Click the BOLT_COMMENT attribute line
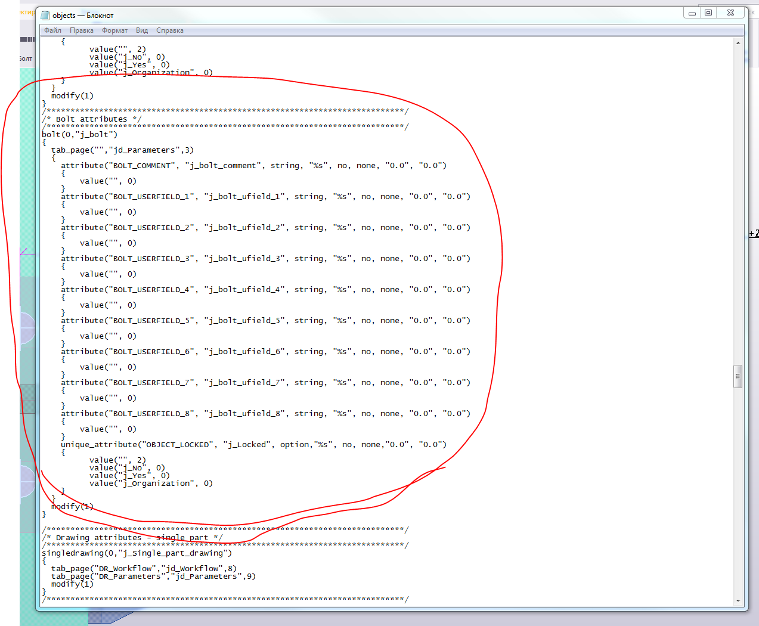This screenshot has height=626, width=759. point(253,166)
